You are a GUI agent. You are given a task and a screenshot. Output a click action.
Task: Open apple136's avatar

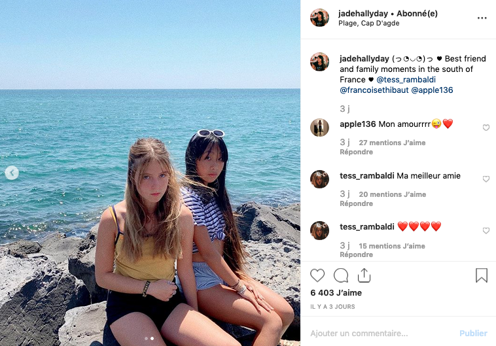point(319,128)
